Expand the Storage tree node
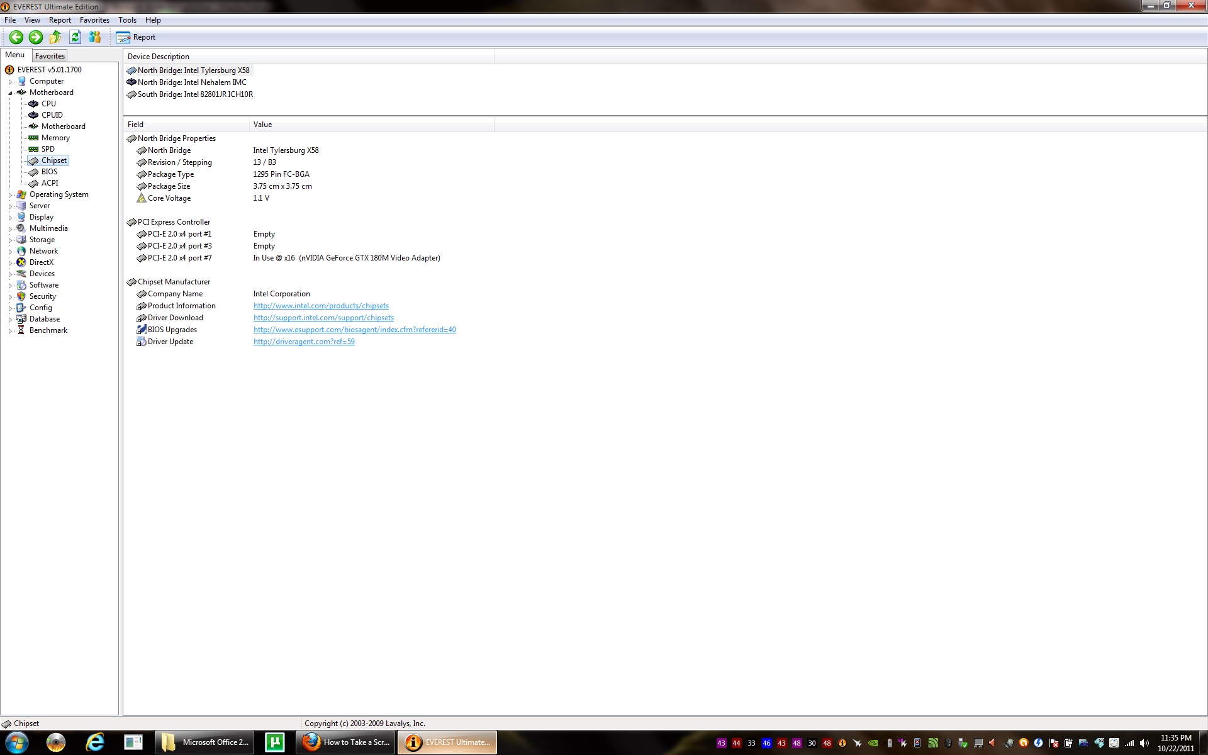Viewport: 1208px width, 755px height. click(x=11, y=240)
